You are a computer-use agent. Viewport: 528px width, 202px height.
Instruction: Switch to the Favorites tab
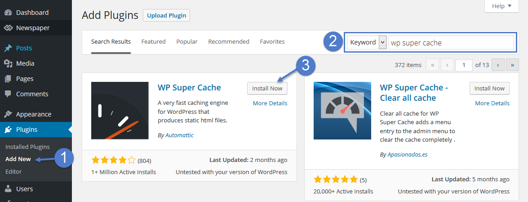[x=272, y=42]
